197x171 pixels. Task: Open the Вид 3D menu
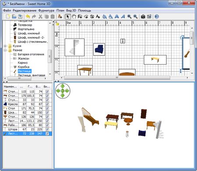tap(71, 10)
